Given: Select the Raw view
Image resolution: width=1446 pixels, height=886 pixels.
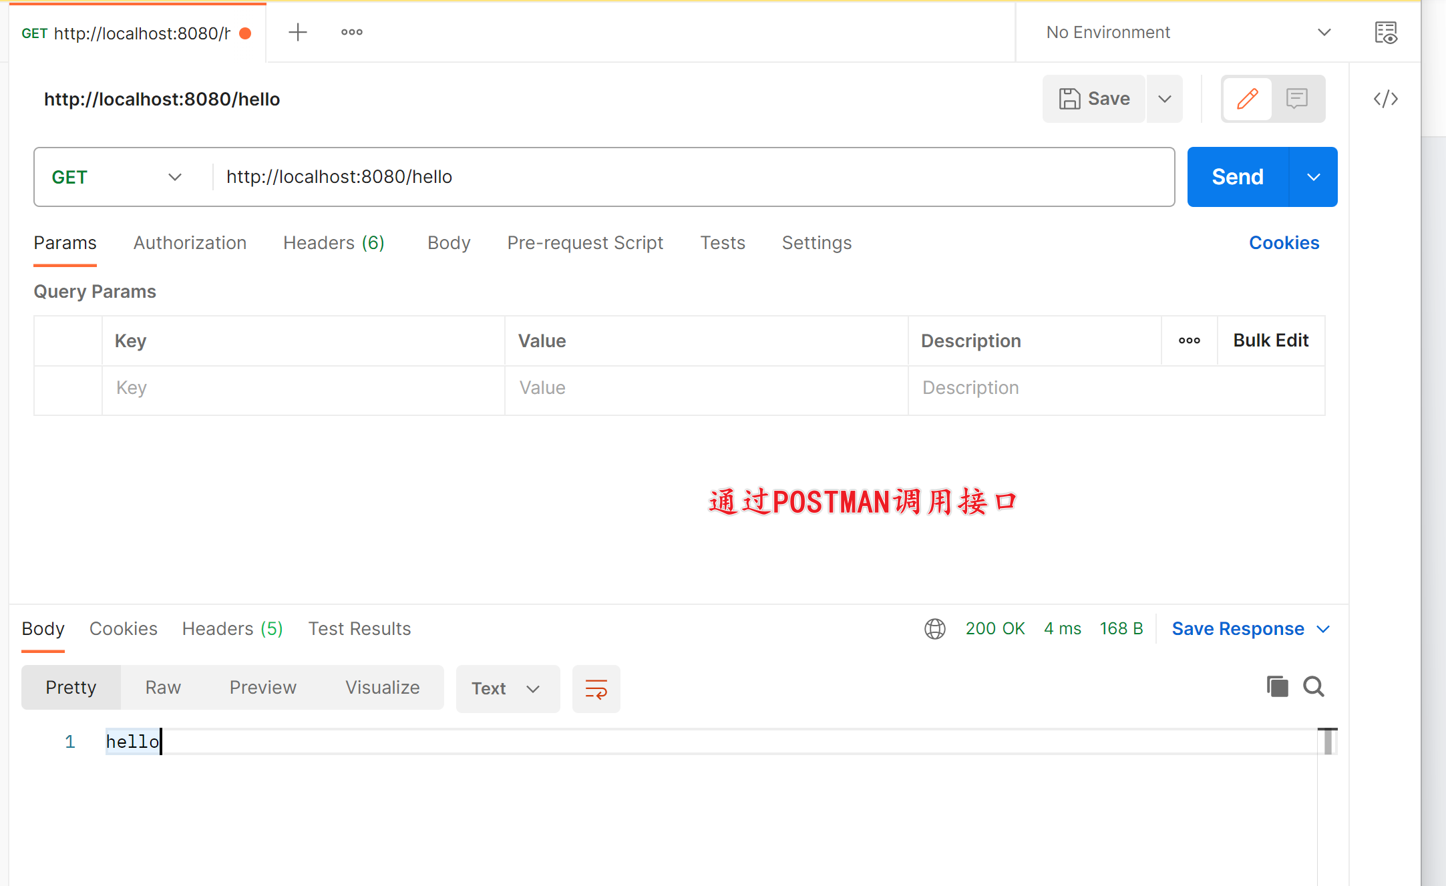Looking at the screenshot, I should [x=163, y=688].
